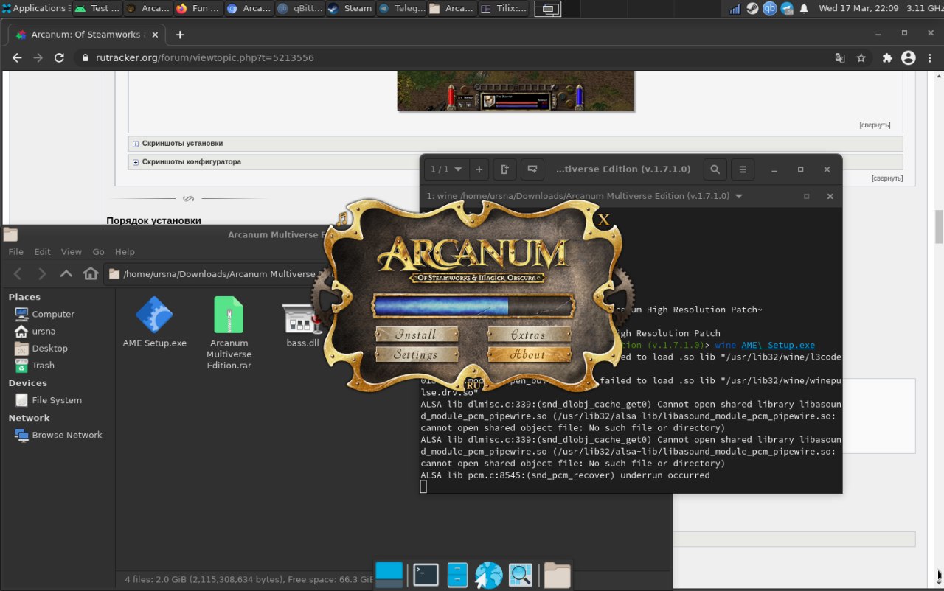Click the browser back button
This screenshot has width=944, height=591.
tap(17, 57)
